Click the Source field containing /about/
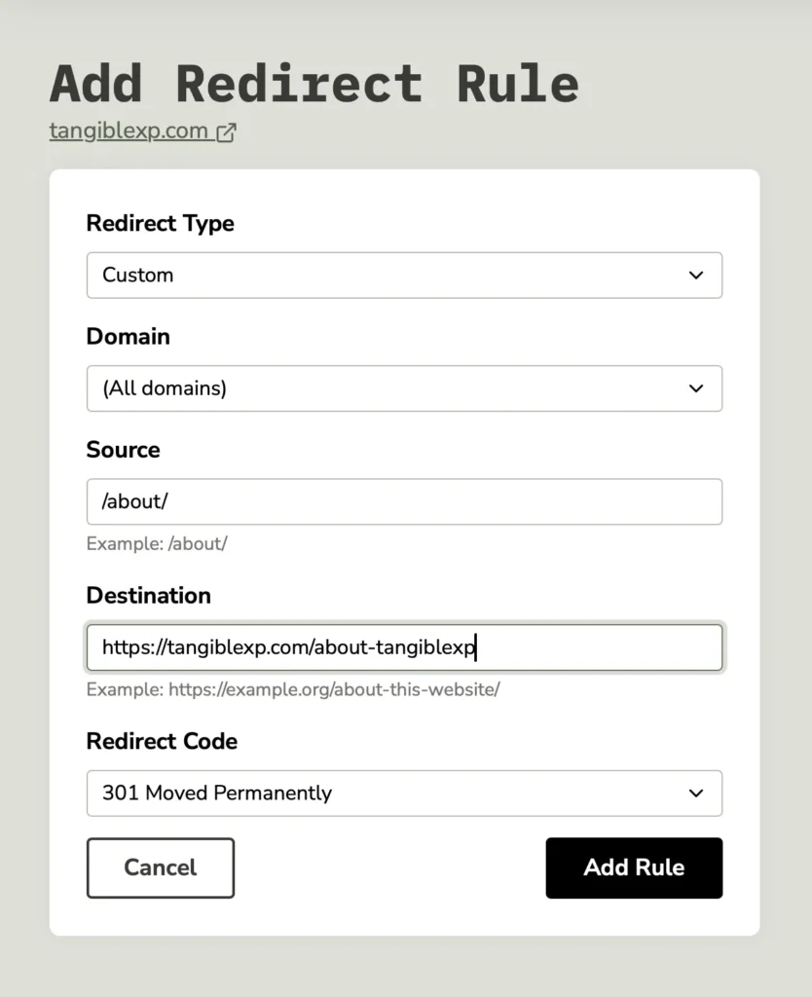The height and width of the screenshot is (997, 812). 404,501
